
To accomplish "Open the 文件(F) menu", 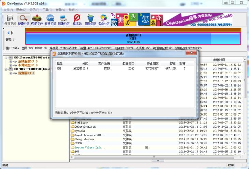I will 8,10.
